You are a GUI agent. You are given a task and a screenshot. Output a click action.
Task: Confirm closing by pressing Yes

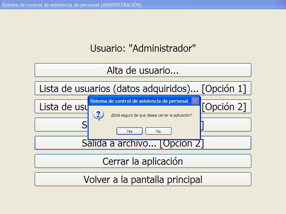[x=129, y=131]
